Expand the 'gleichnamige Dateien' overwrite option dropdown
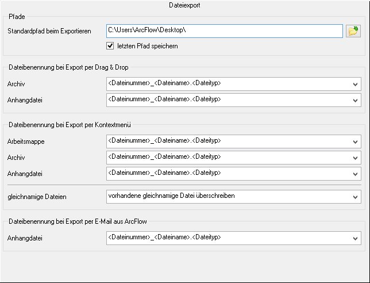The width and height of the screenshot is (370, 283). [234, 197]
